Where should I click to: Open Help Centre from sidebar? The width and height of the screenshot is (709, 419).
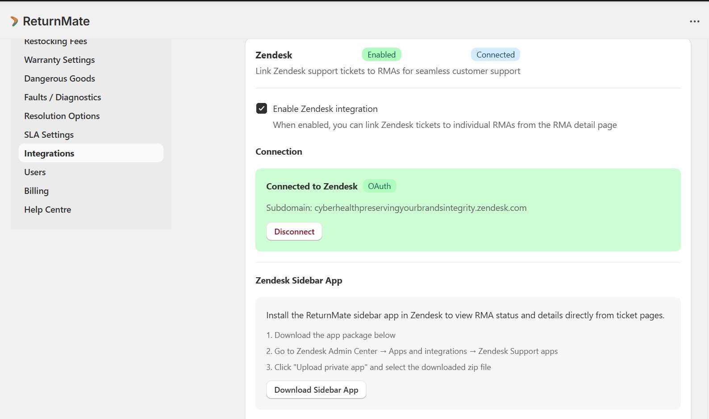(47, 209)
